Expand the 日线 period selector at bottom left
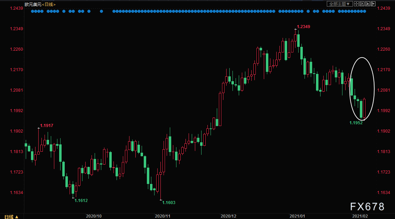Screen dimensions: 395x219 pos(9,217)
